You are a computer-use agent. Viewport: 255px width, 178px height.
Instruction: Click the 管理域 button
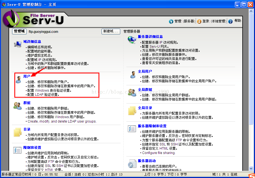click(19, 31)
